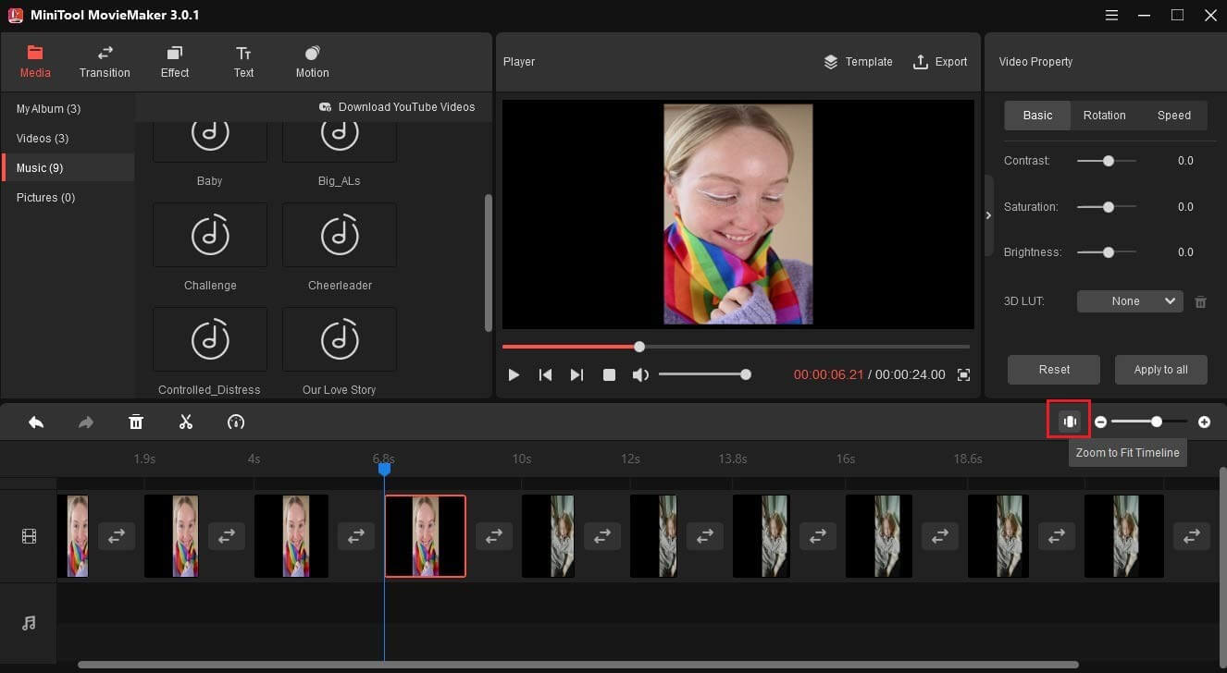Activate Zoom to Fit Timeline
Viewport: 1227px width, 673px height.
coord(1069,421)
